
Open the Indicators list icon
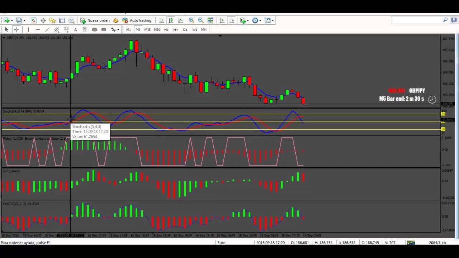pos(243,20)
